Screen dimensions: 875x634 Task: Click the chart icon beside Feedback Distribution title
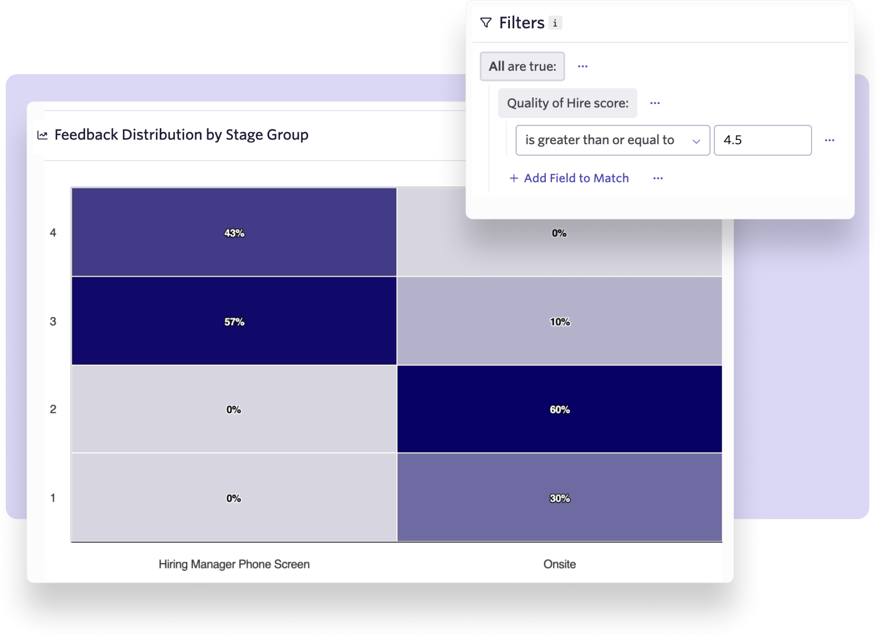pos(43,135)
